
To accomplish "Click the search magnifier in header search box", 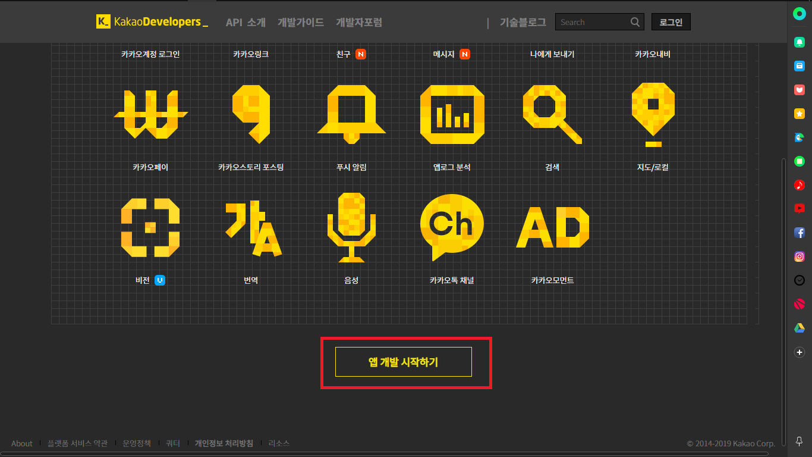I will pos(635,22).
